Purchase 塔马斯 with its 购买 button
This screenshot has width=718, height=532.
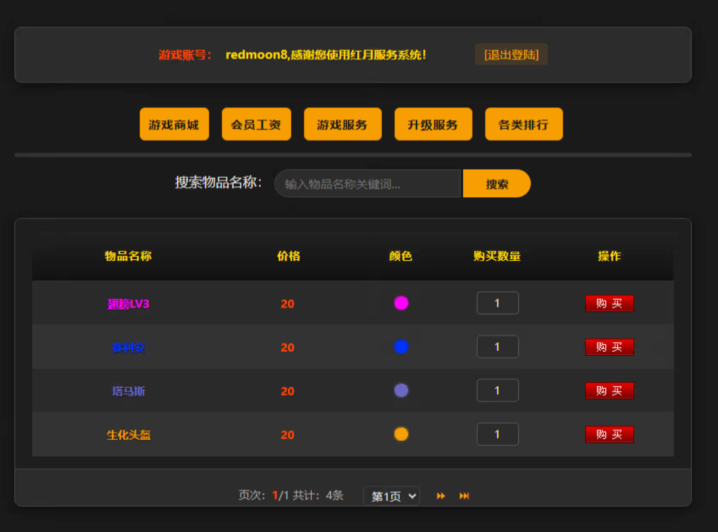[x=609, y=391]
